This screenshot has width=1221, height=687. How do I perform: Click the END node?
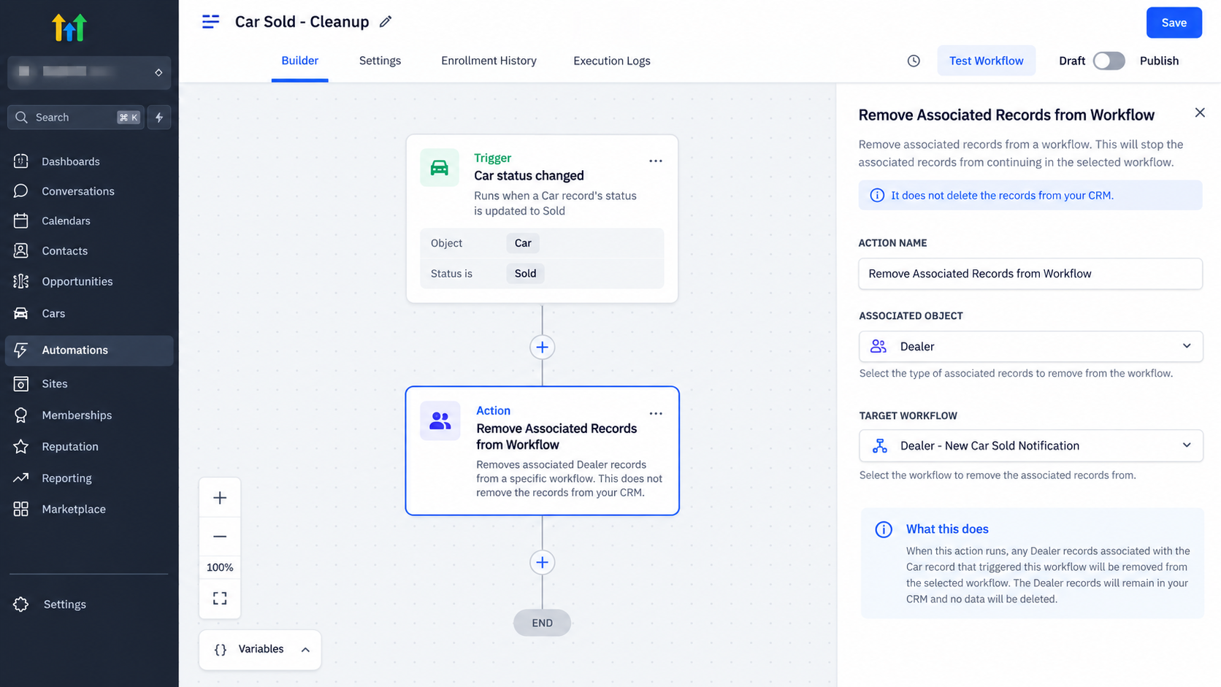click(x=542, y=623)
